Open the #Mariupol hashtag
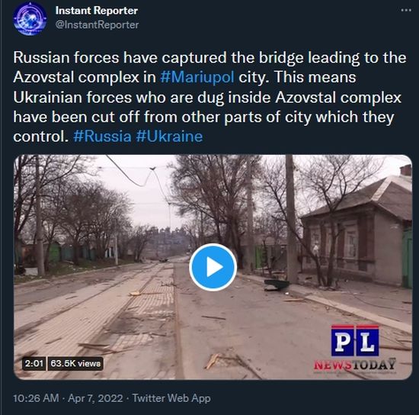 click(x=197, y=77)
